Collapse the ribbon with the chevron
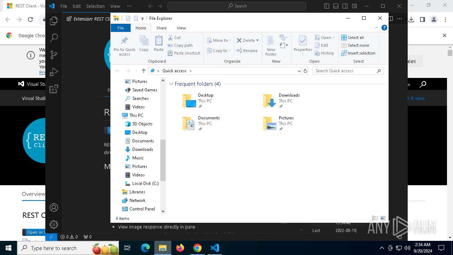Image resolution: width=453 pixels, height=255 pixels. pos(377,28)
